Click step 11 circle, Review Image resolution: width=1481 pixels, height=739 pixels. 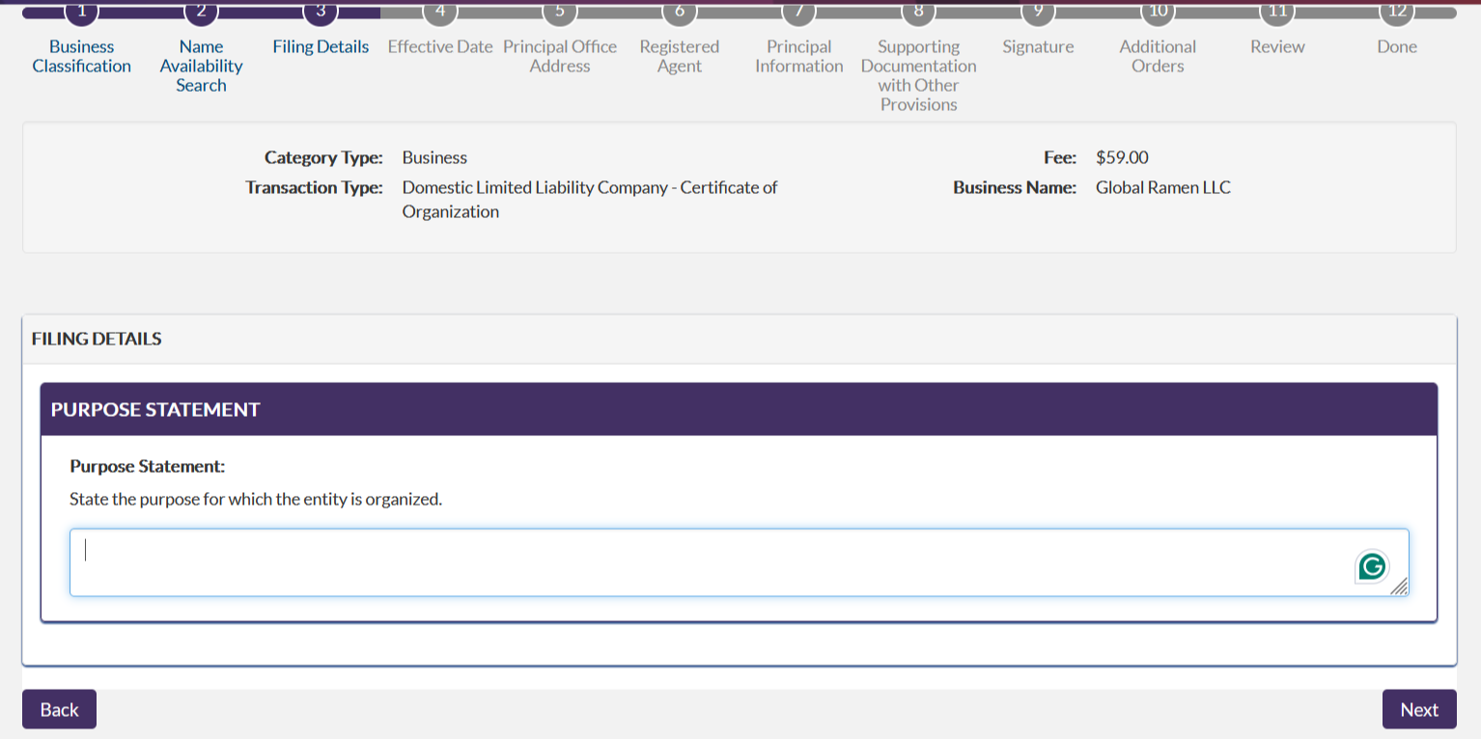pyautogui.click(x=1277, y=11)
